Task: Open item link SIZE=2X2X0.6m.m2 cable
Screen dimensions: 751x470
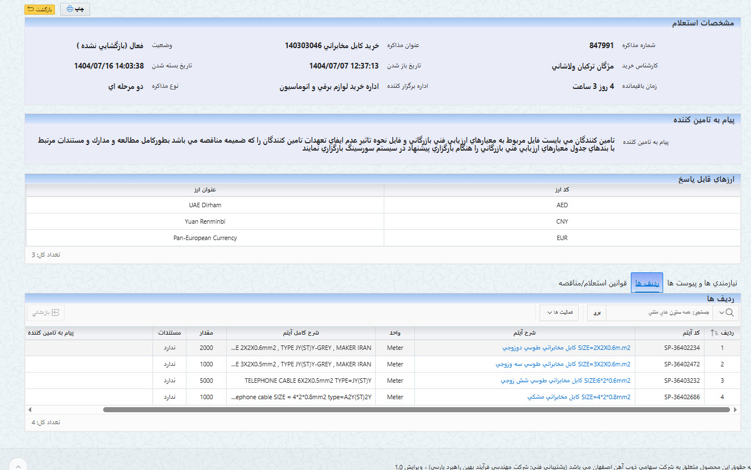Action: pos(566,348)
